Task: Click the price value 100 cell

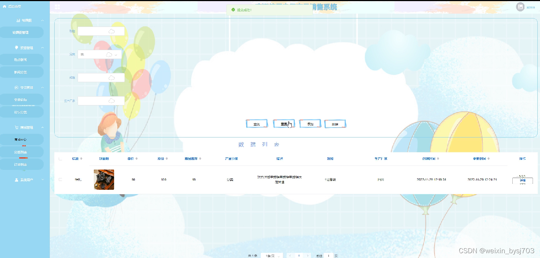Action: [x=164, y=179]
